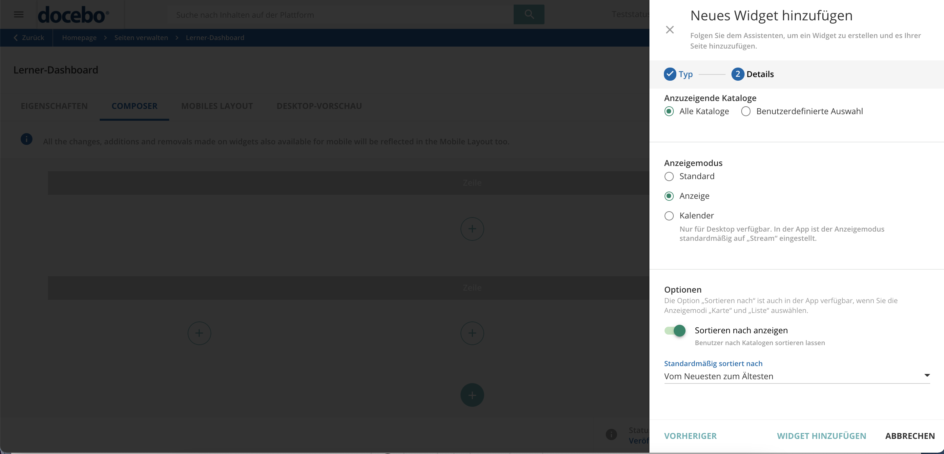
Task: Click the Lerner-Dashboard page title
Action: (x=56, y=70)
